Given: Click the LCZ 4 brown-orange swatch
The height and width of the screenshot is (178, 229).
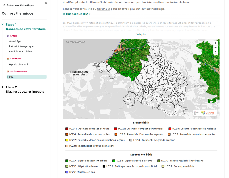Looking at the screenshot, I should coord(67,134).
